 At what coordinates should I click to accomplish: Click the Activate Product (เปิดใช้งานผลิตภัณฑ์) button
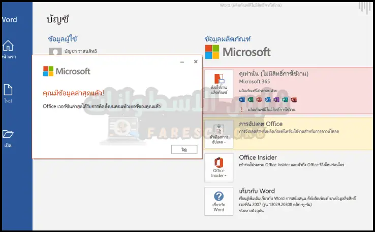[x=219, y=84]
